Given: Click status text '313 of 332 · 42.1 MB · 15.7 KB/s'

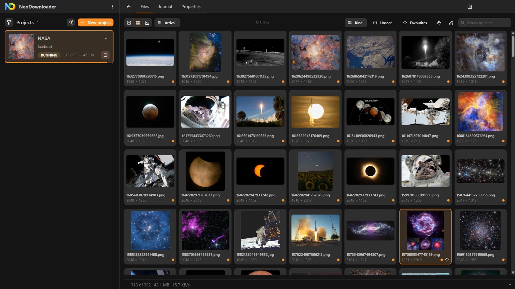Looking at the screenshot, I should pos(160,285).
